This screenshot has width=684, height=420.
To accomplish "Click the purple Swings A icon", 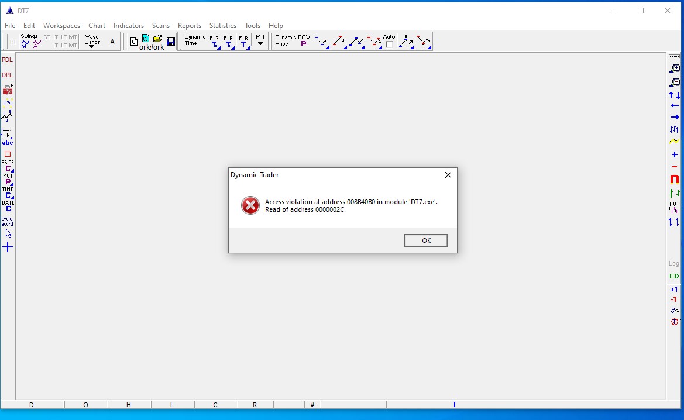I will coord(37,44).
